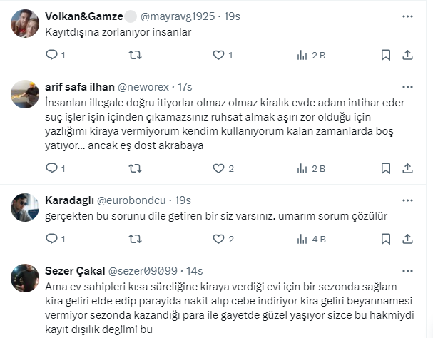Share arif safa ilhan's tweet
This screenshot has height=338, width=433.
click(x=408, y=168)
